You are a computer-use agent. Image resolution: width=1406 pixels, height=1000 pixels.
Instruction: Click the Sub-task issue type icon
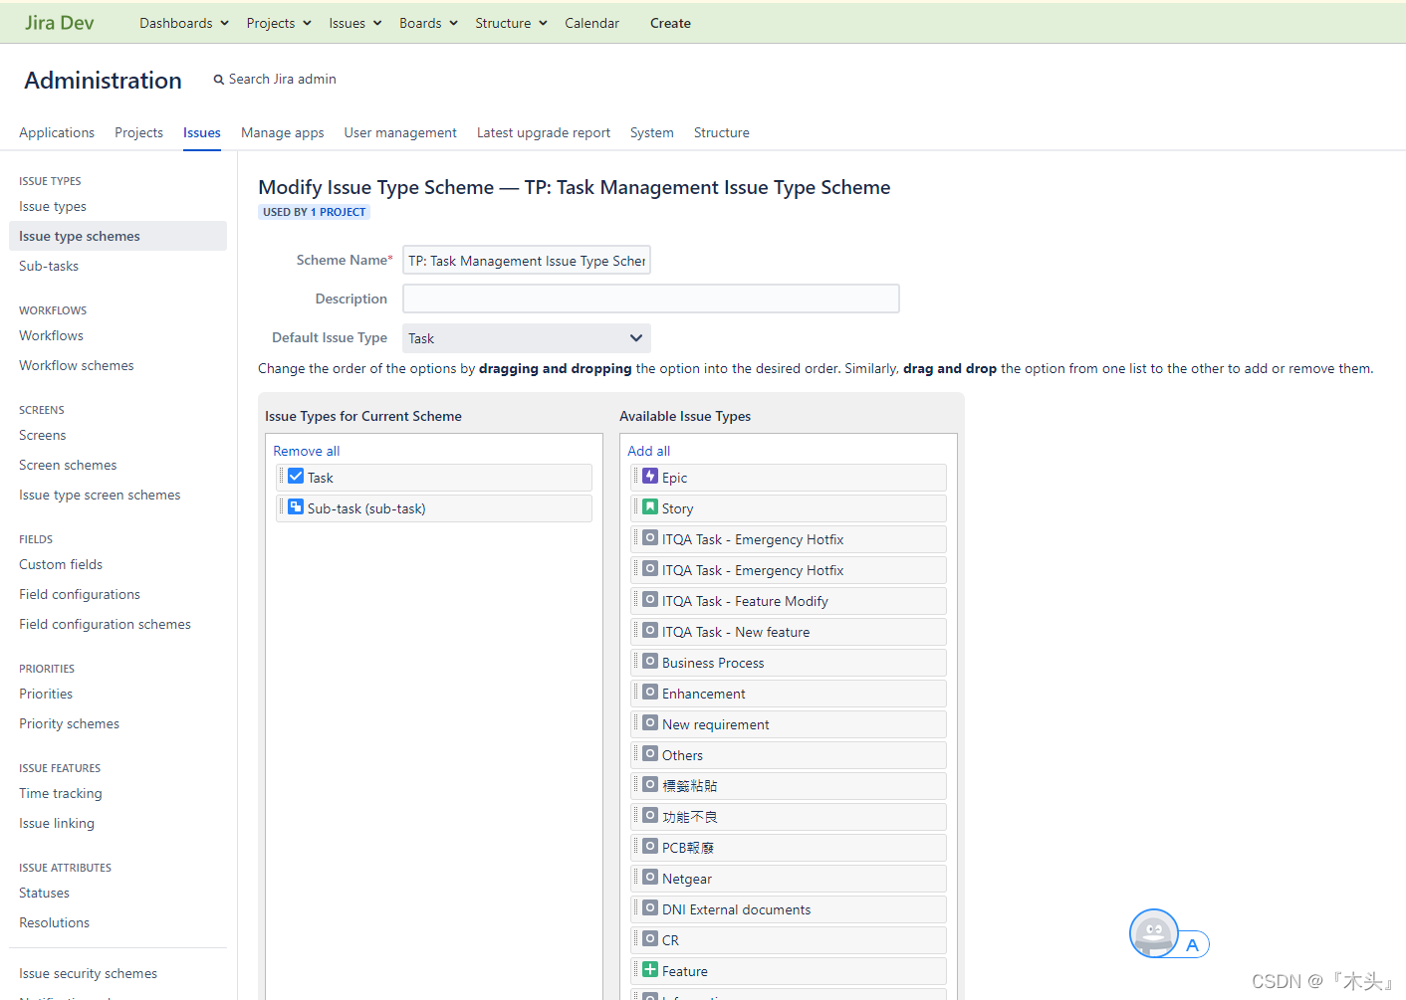tap(296, 507)
